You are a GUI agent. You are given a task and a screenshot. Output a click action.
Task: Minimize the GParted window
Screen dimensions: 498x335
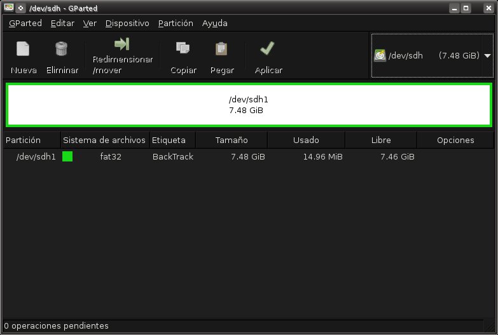(455, 8)
